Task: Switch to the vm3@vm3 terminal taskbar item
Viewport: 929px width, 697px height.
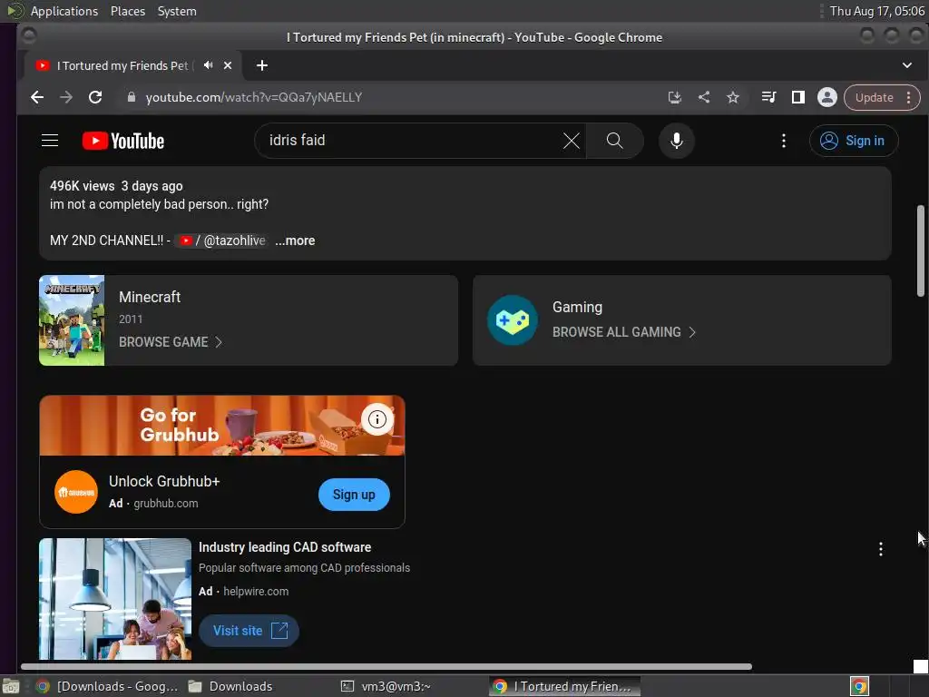Action: [386, 686]
